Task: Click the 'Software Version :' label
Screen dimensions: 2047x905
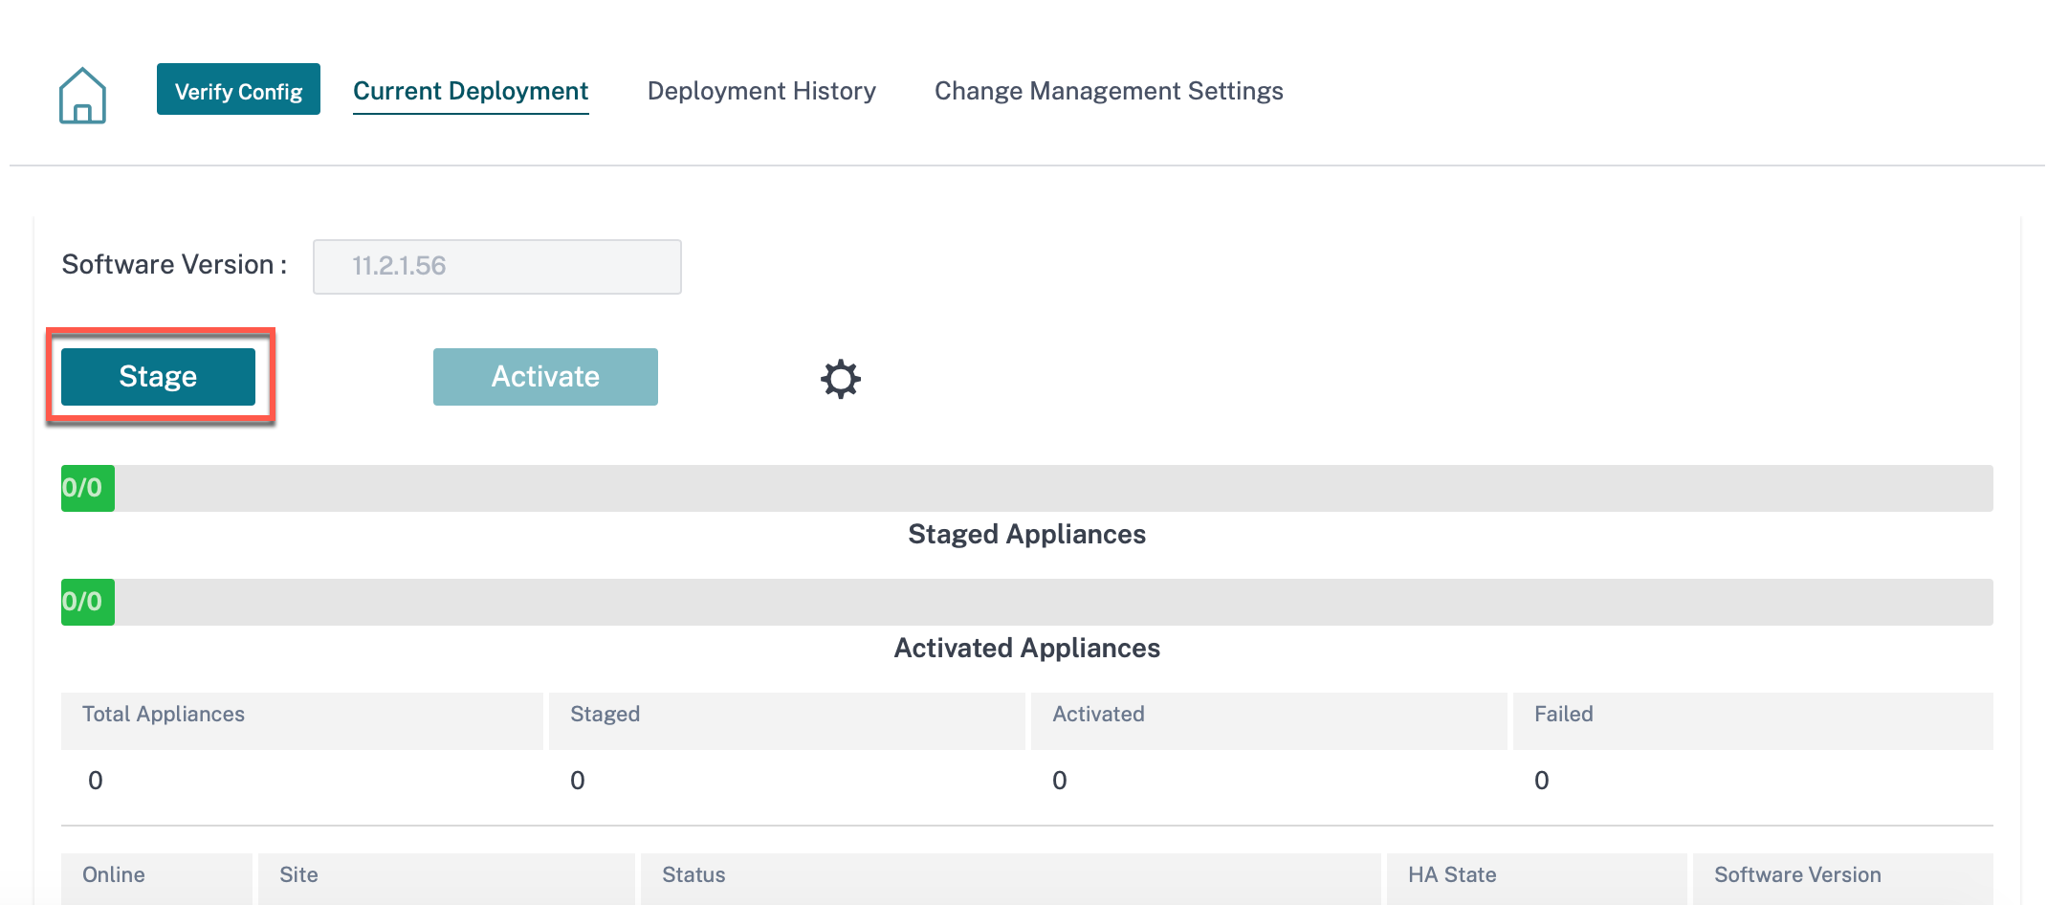Action: pos(174,264)
